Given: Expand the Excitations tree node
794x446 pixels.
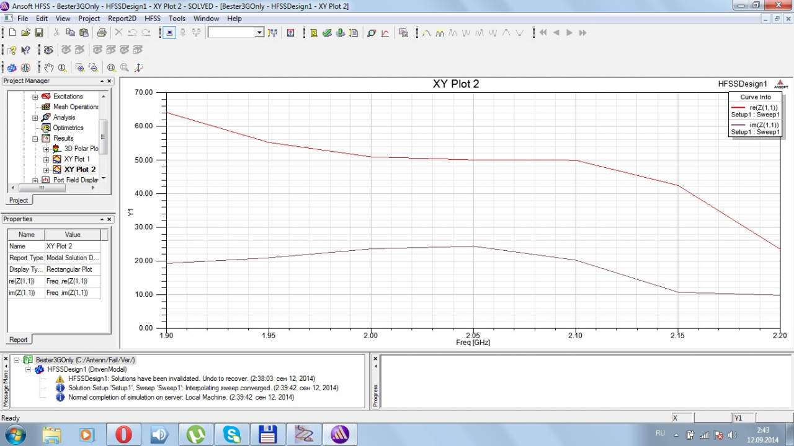Looking at the screenshot, I should [x=35, y=97].
